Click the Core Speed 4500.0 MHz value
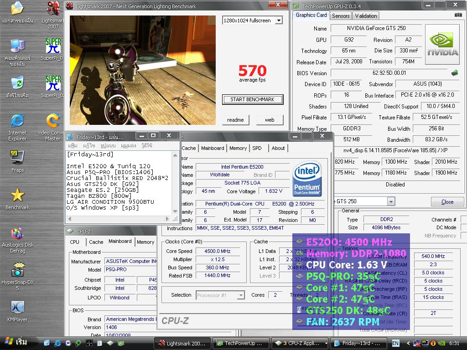Viewport: 467px width, 350px height. pos(217,251)
